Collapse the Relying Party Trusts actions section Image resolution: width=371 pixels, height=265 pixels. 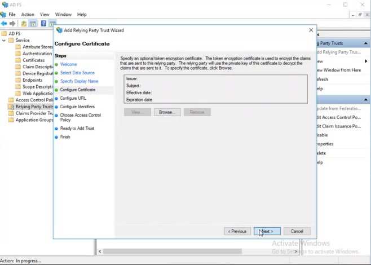click(x=366, y=43)
